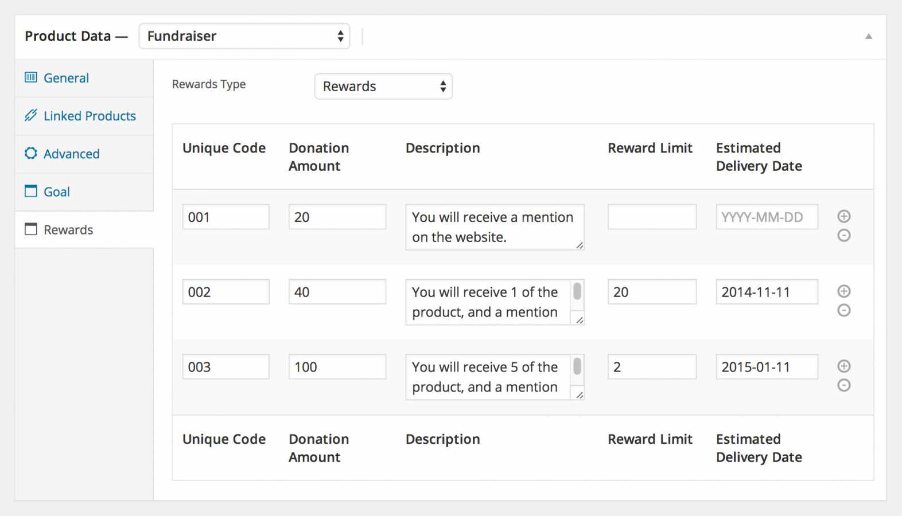The width and height of the screenshot is (902, 516).
Task: Switch to the Advanced tab
Action: [84, 154]
